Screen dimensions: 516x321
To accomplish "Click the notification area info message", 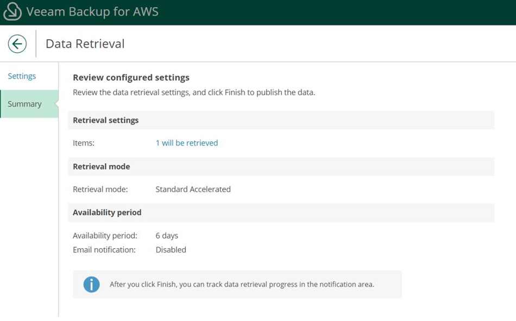I will click(242, 285).
